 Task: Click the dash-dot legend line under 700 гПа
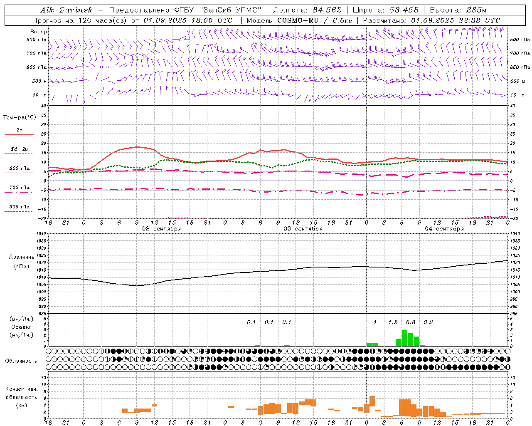(x=18, y=193)
